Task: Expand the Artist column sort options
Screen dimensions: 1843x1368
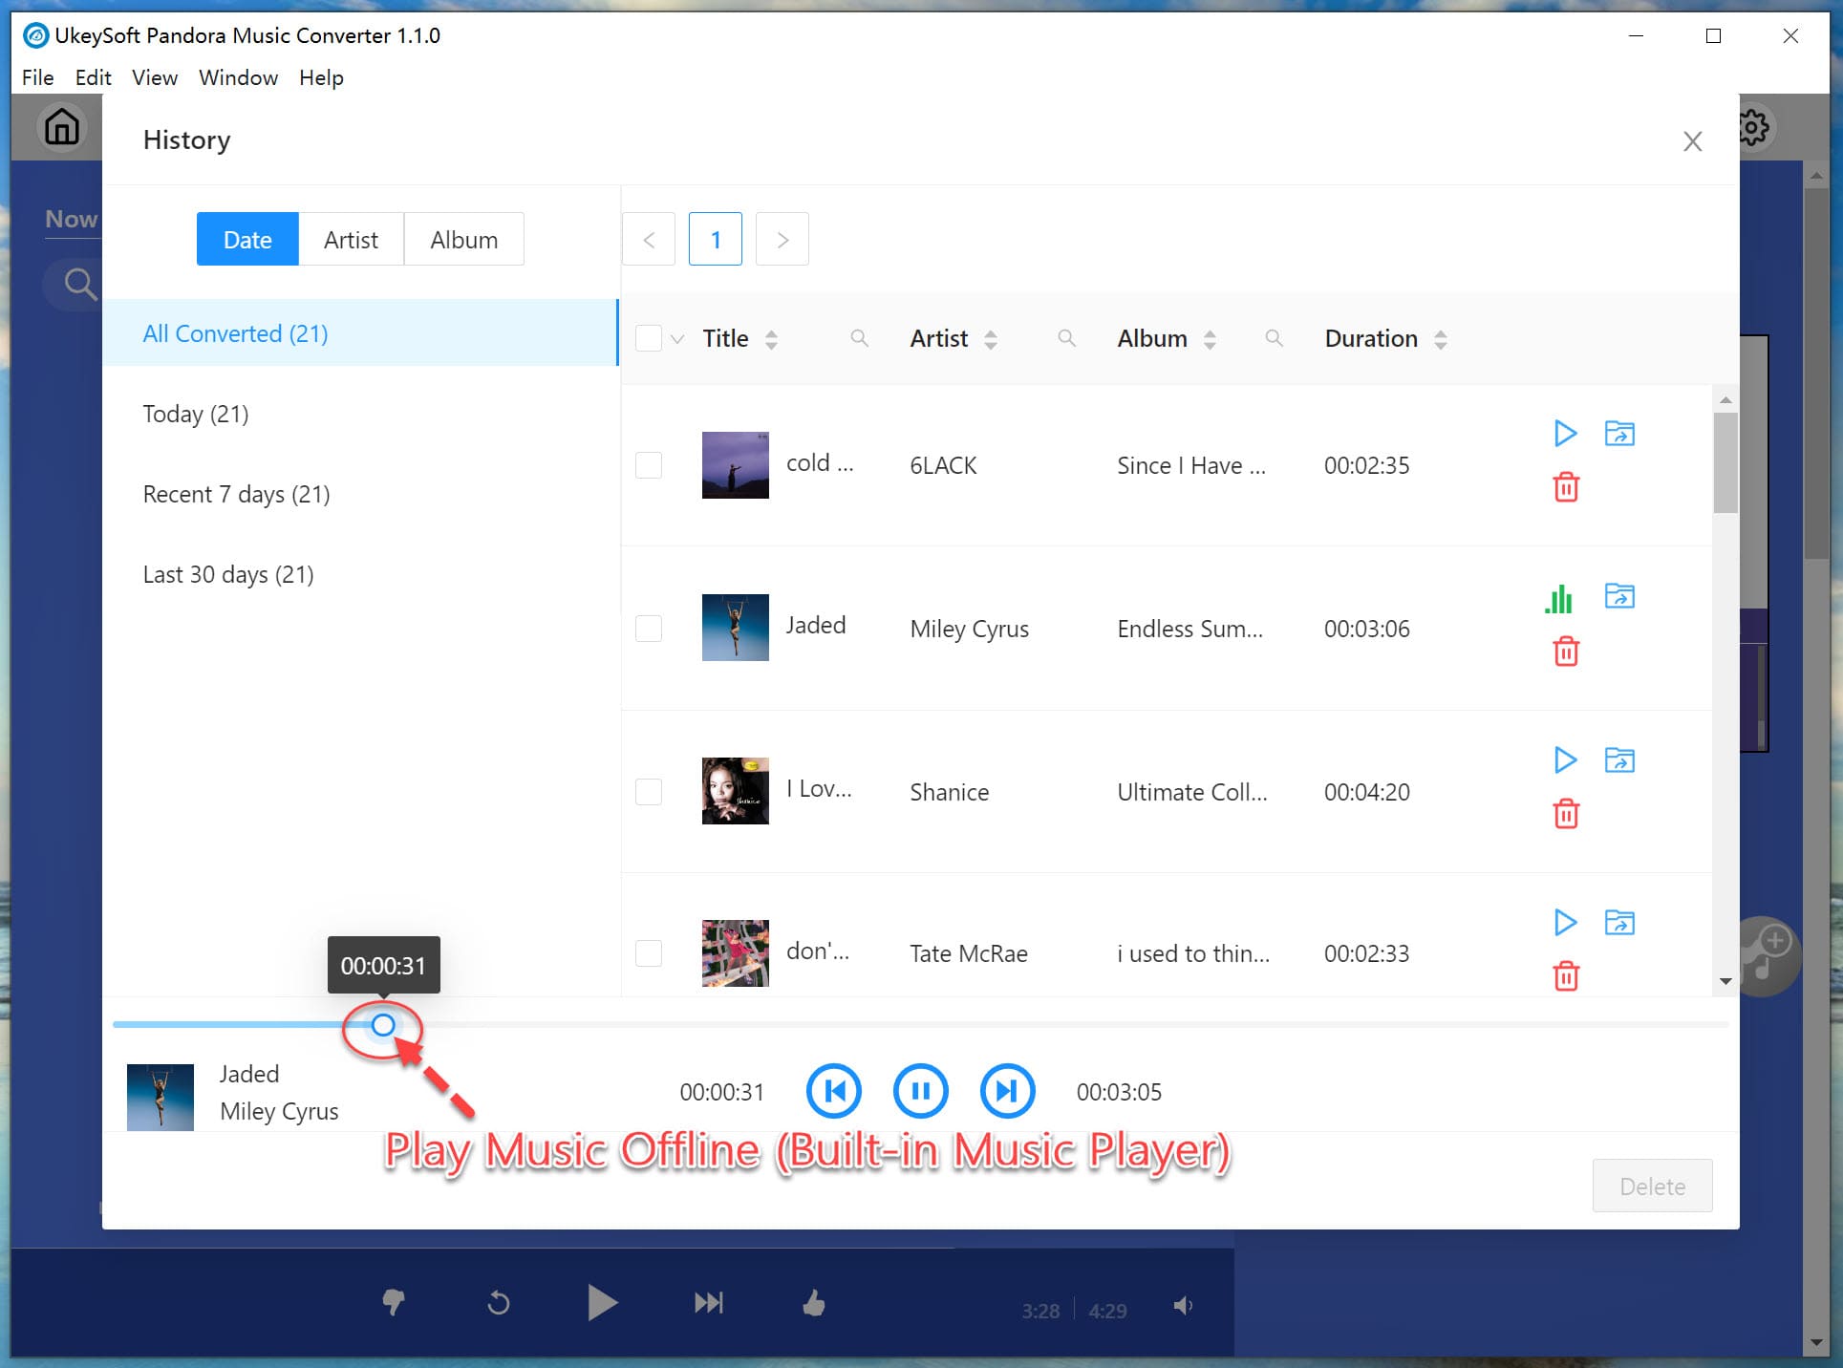Action: (x=996, y=337)
